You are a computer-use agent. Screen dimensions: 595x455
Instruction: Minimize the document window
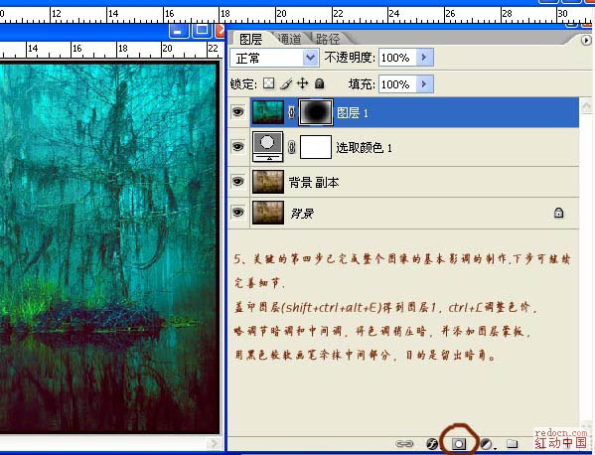click(179, 32)
